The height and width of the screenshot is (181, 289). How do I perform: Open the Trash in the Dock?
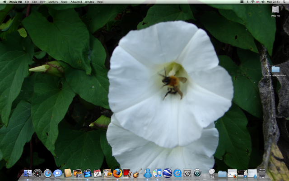click(262, 173)
